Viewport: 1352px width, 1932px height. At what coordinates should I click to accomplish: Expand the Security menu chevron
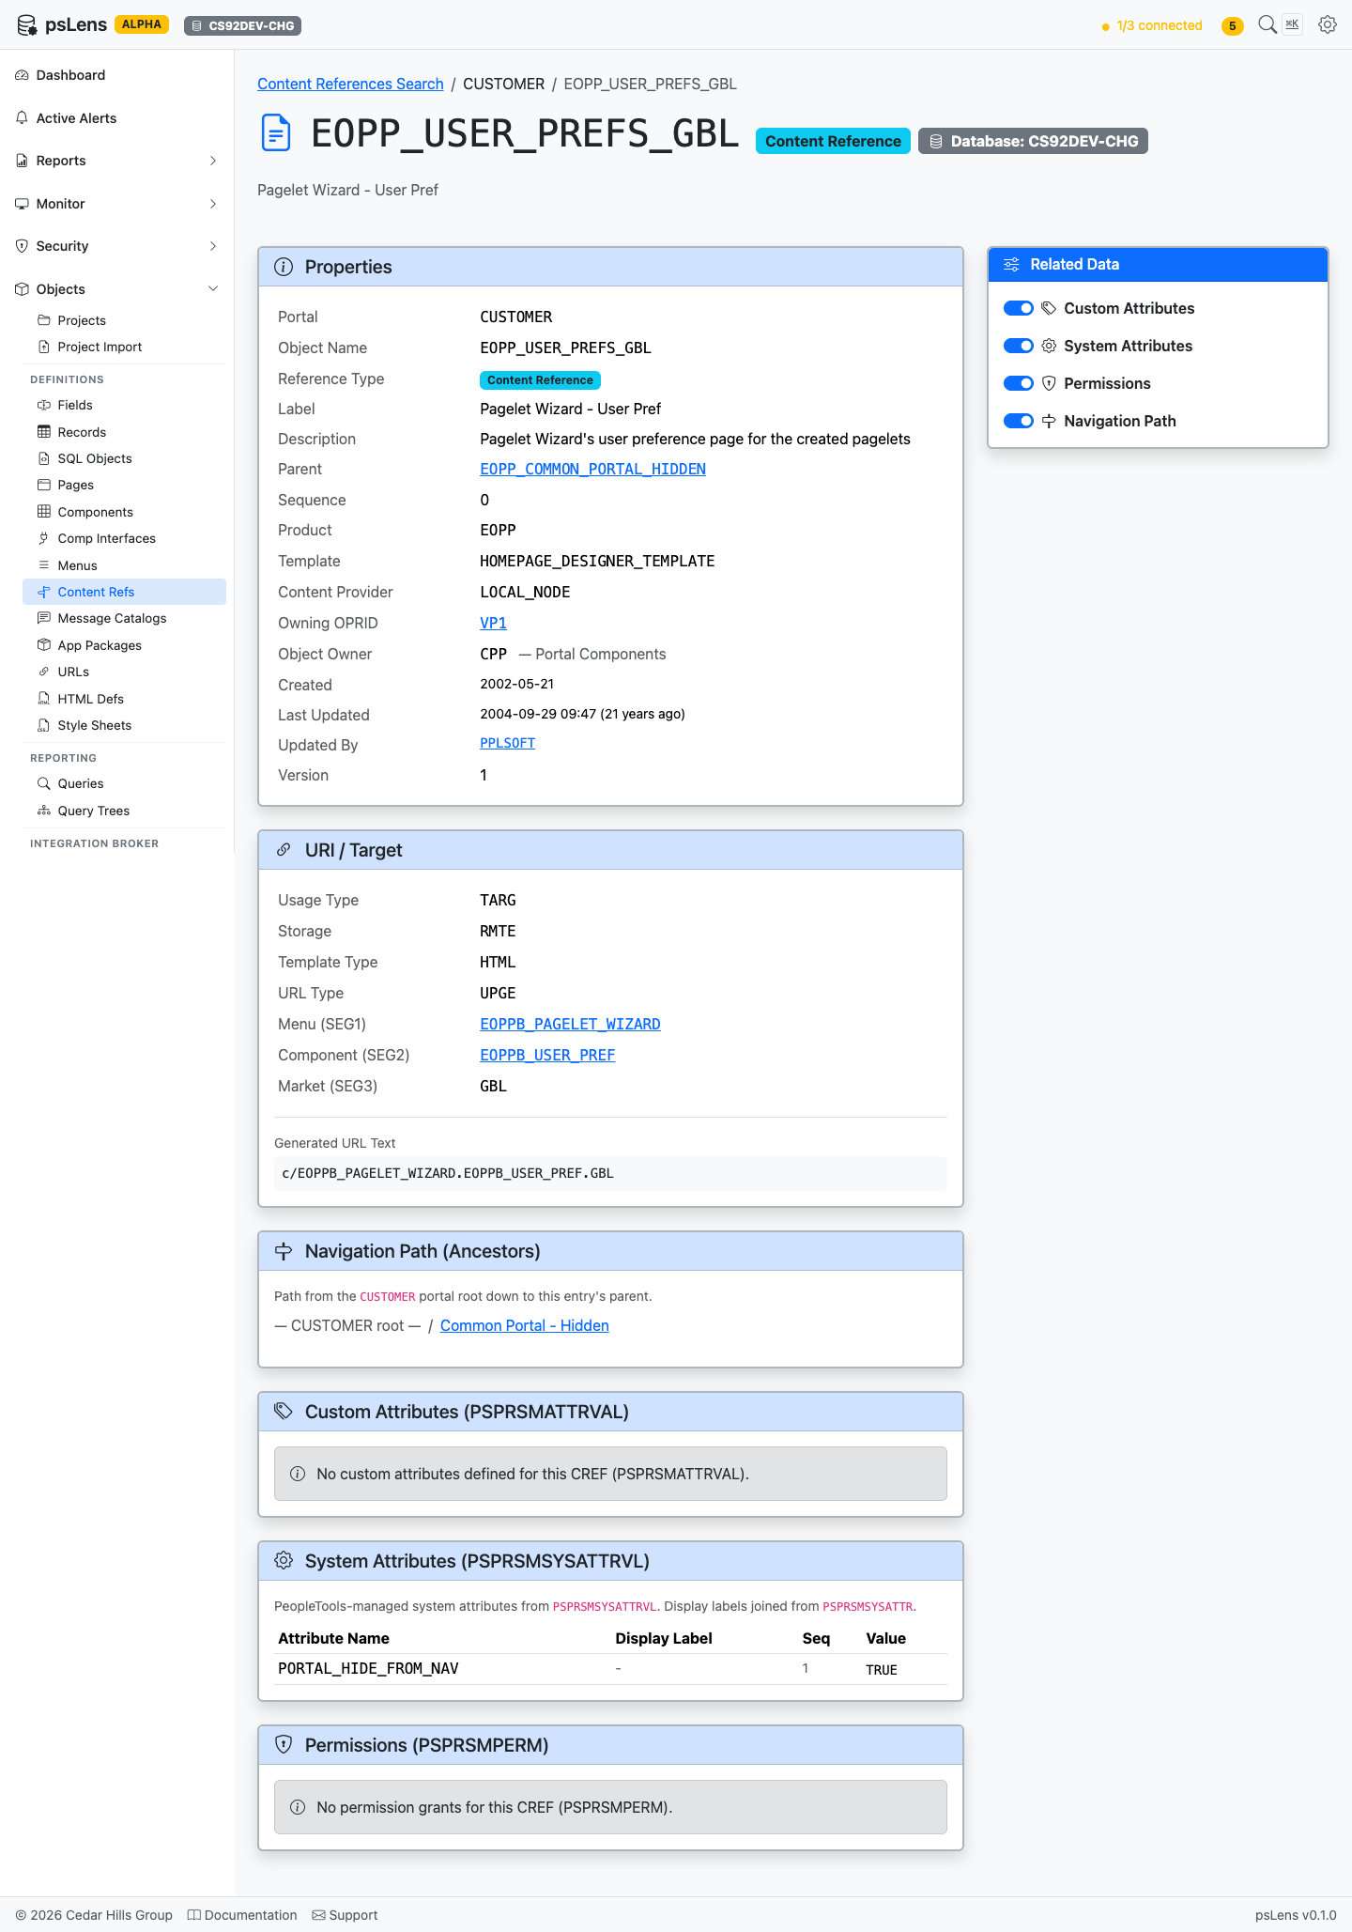tap(213, 246)
